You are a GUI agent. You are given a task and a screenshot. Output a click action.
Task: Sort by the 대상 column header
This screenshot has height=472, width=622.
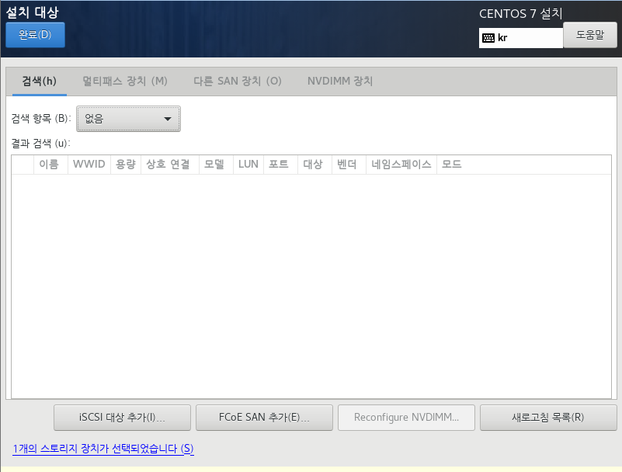point(314,165)
